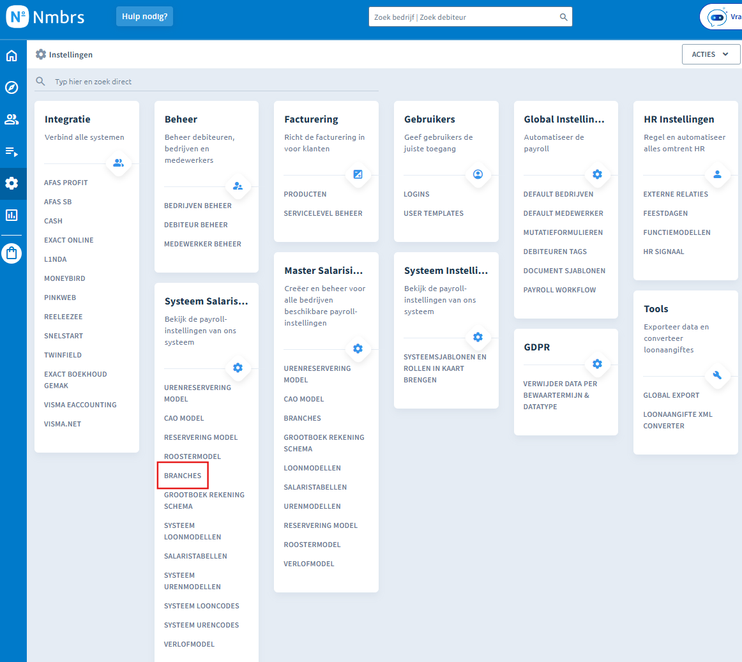Screen dimensions: 742x662
Task: Open USER TEMPLATES
Action: pos(434,213)
